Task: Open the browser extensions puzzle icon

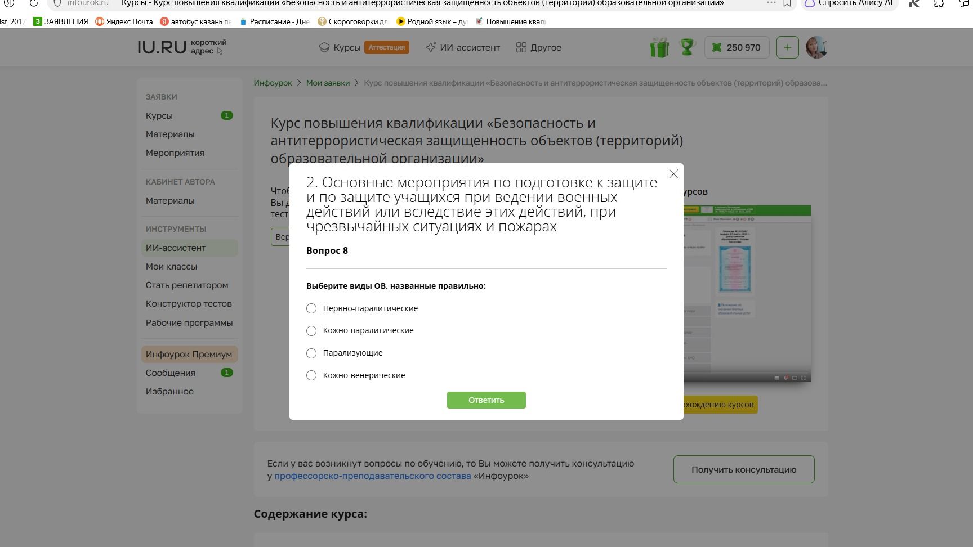Action: tap(939, 3)
